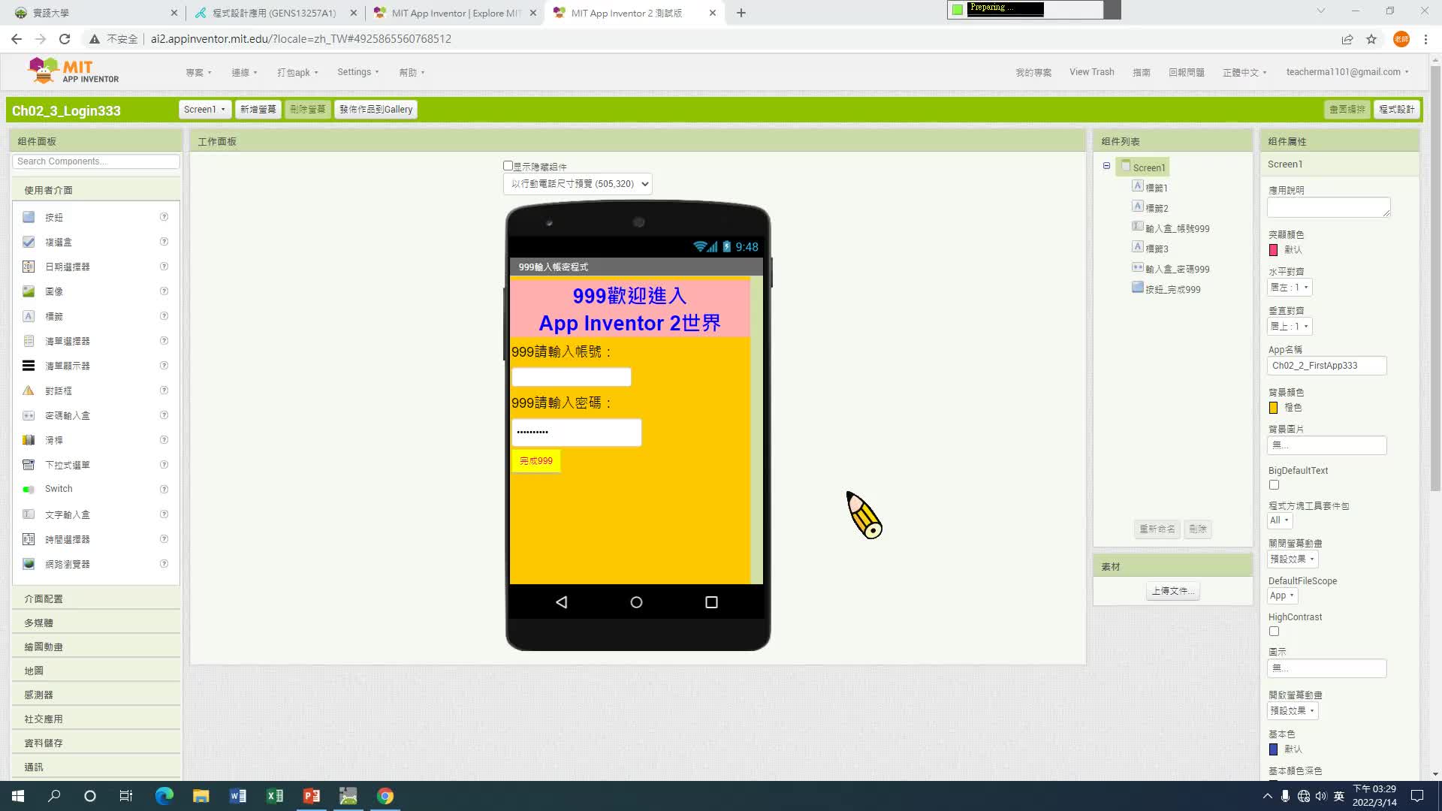
Task: Switch to 程式設計 blocks view
Action: point(1396,110)
